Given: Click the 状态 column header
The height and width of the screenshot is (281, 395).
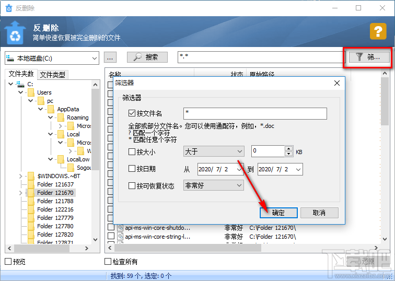Looking at the screenshot, I should point(237,74).
